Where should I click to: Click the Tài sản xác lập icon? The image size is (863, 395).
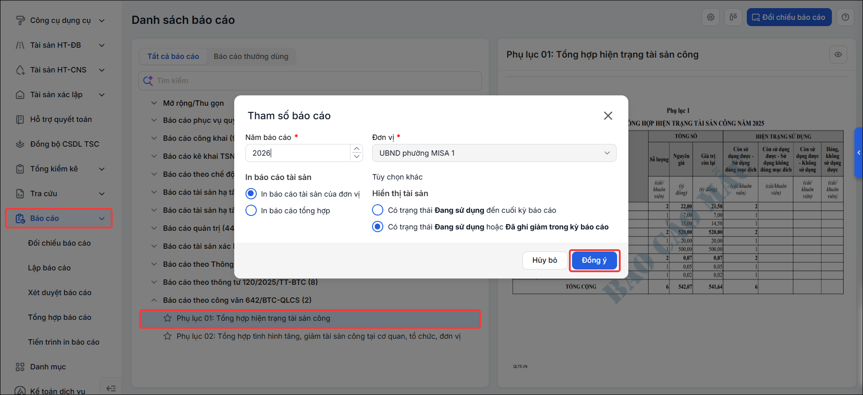(x=20, y=94)
